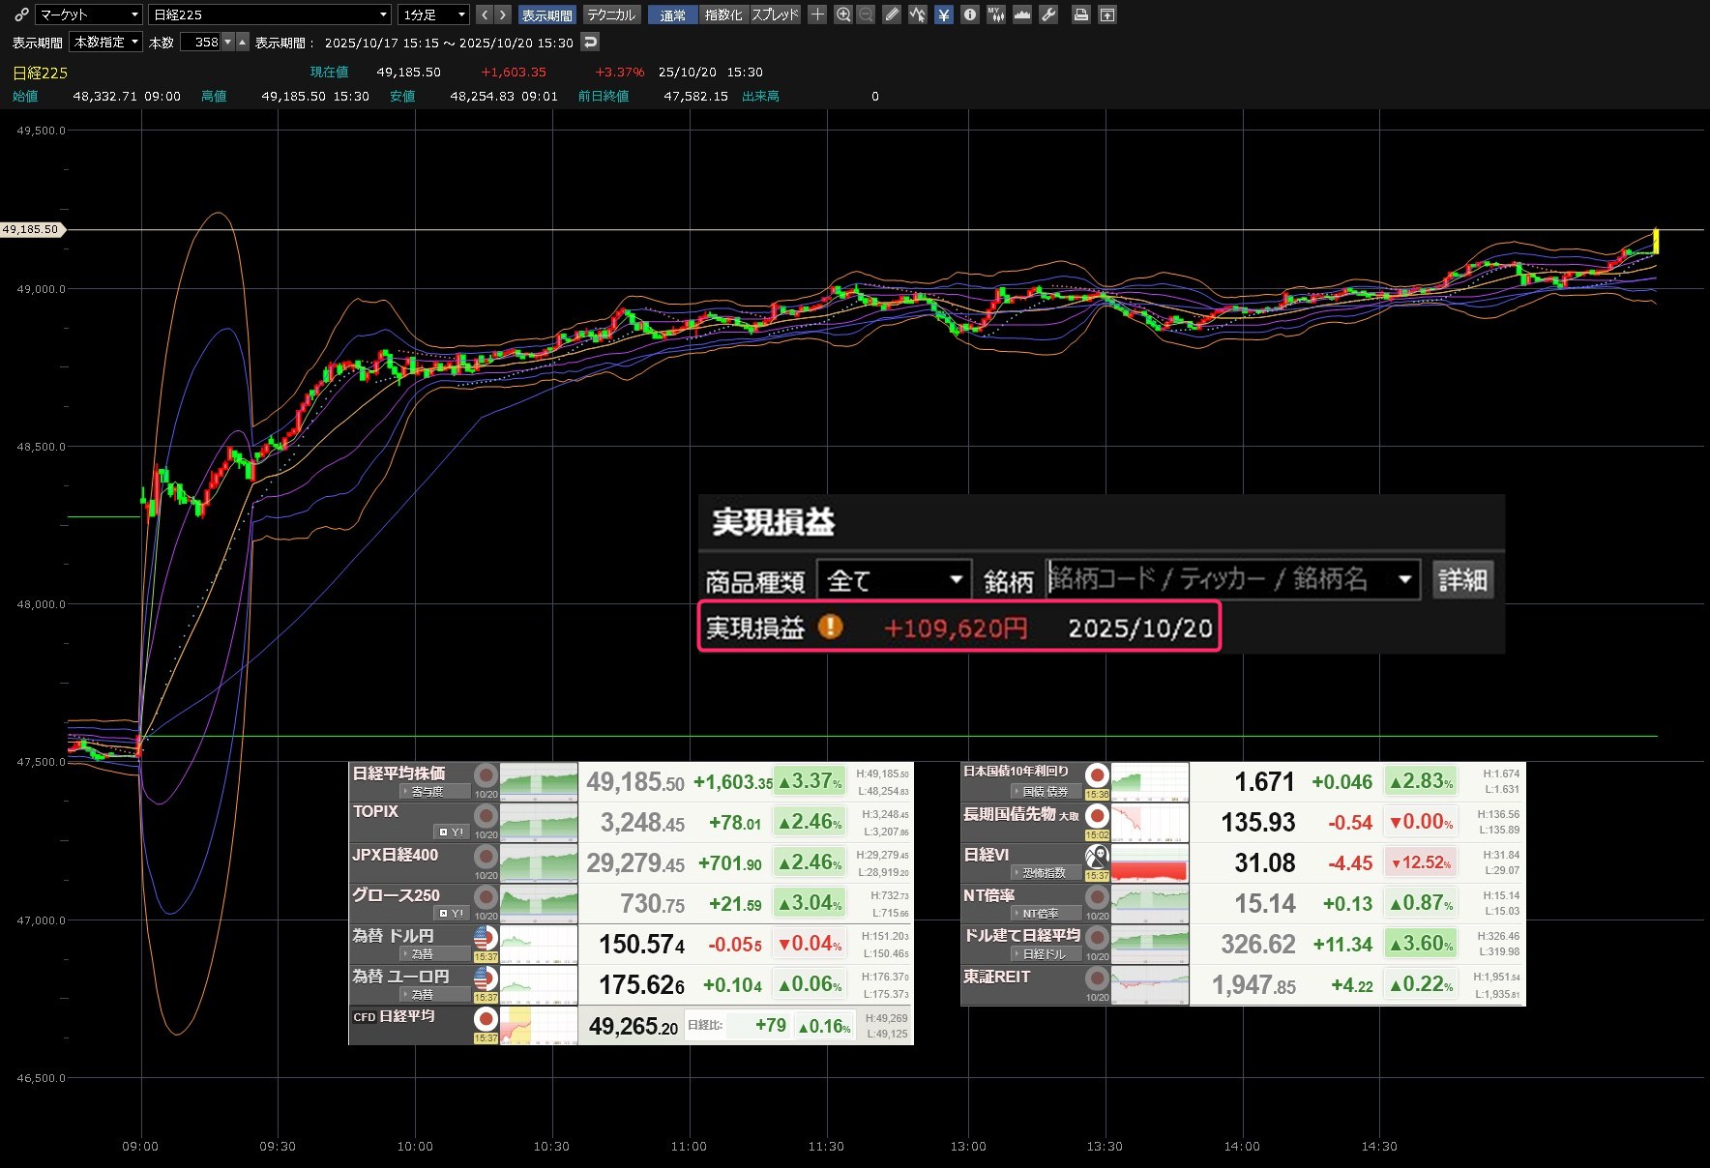Select the pencil drawing tool
1710x1168 pixels.
[892, 15]
